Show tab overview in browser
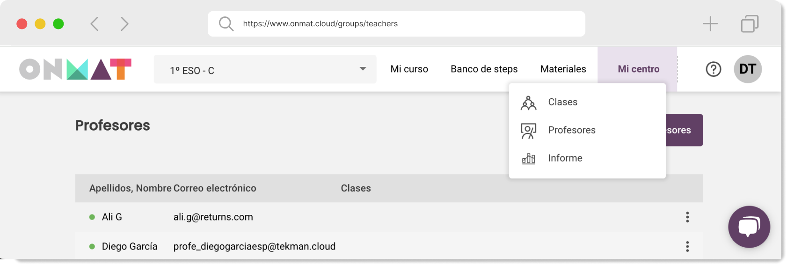Image resolution: width=787 pixels, height=265 pixels. [749, 24]
